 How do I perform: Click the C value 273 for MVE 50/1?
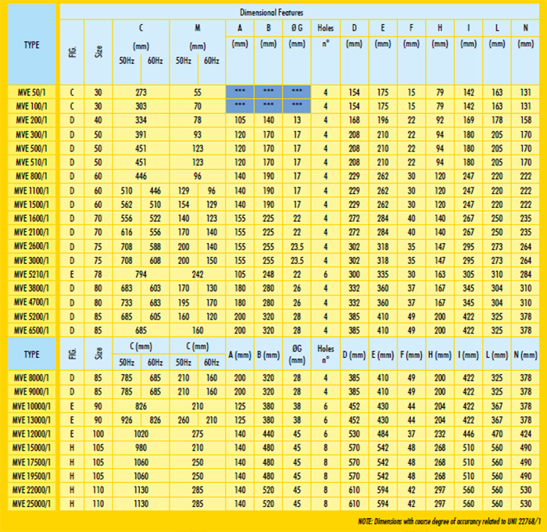tap(141, 92)
